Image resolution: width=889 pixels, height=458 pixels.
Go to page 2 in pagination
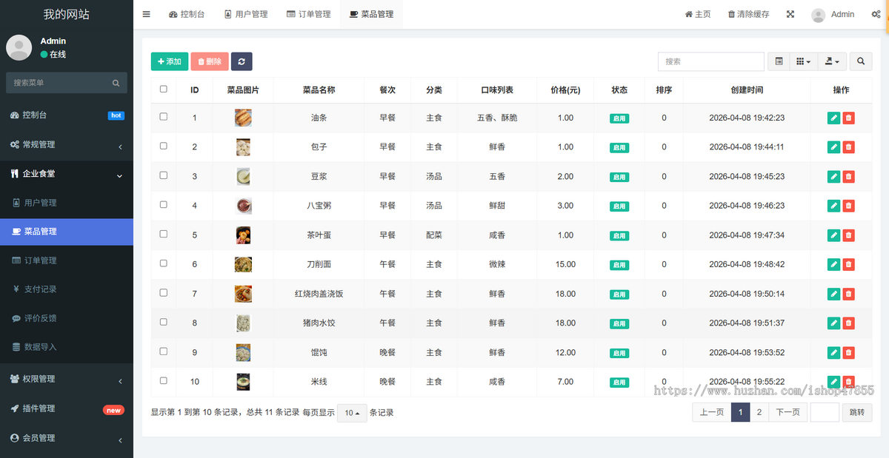(x=759, y=413)
